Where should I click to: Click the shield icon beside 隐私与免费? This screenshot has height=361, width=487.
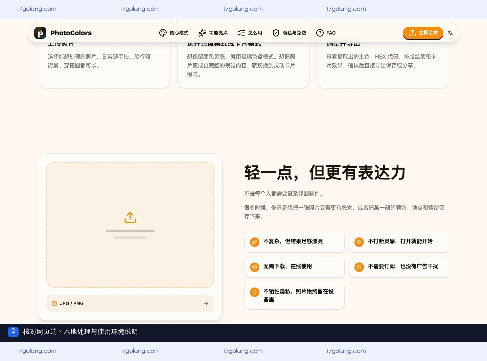[x=276, y=33]
